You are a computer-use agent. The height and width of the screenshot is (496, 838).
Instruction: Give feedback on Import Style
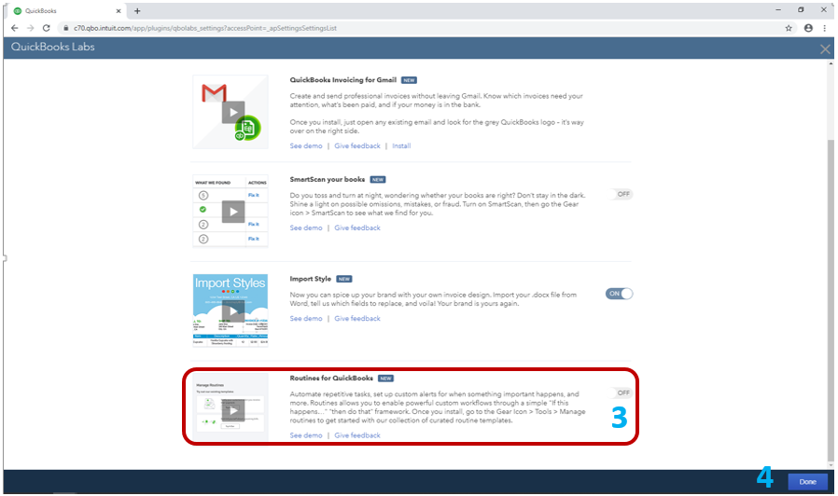(x=357, y=319)
